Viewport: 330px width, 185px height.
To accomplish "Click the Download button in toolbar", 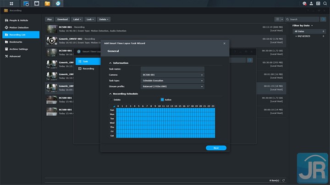I will click(62, 20).
